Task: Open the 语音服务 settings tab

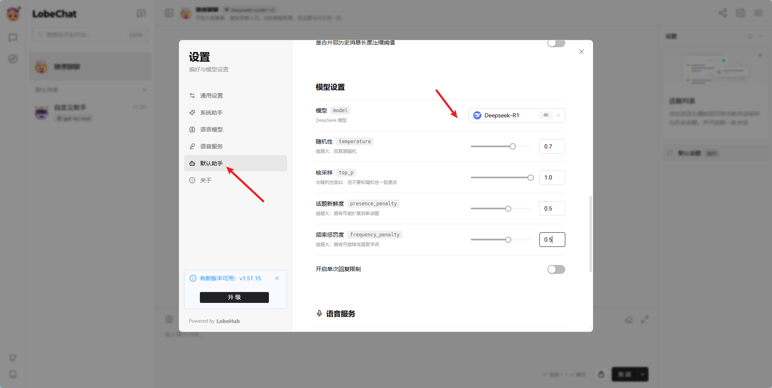Action: click(235, 146)
